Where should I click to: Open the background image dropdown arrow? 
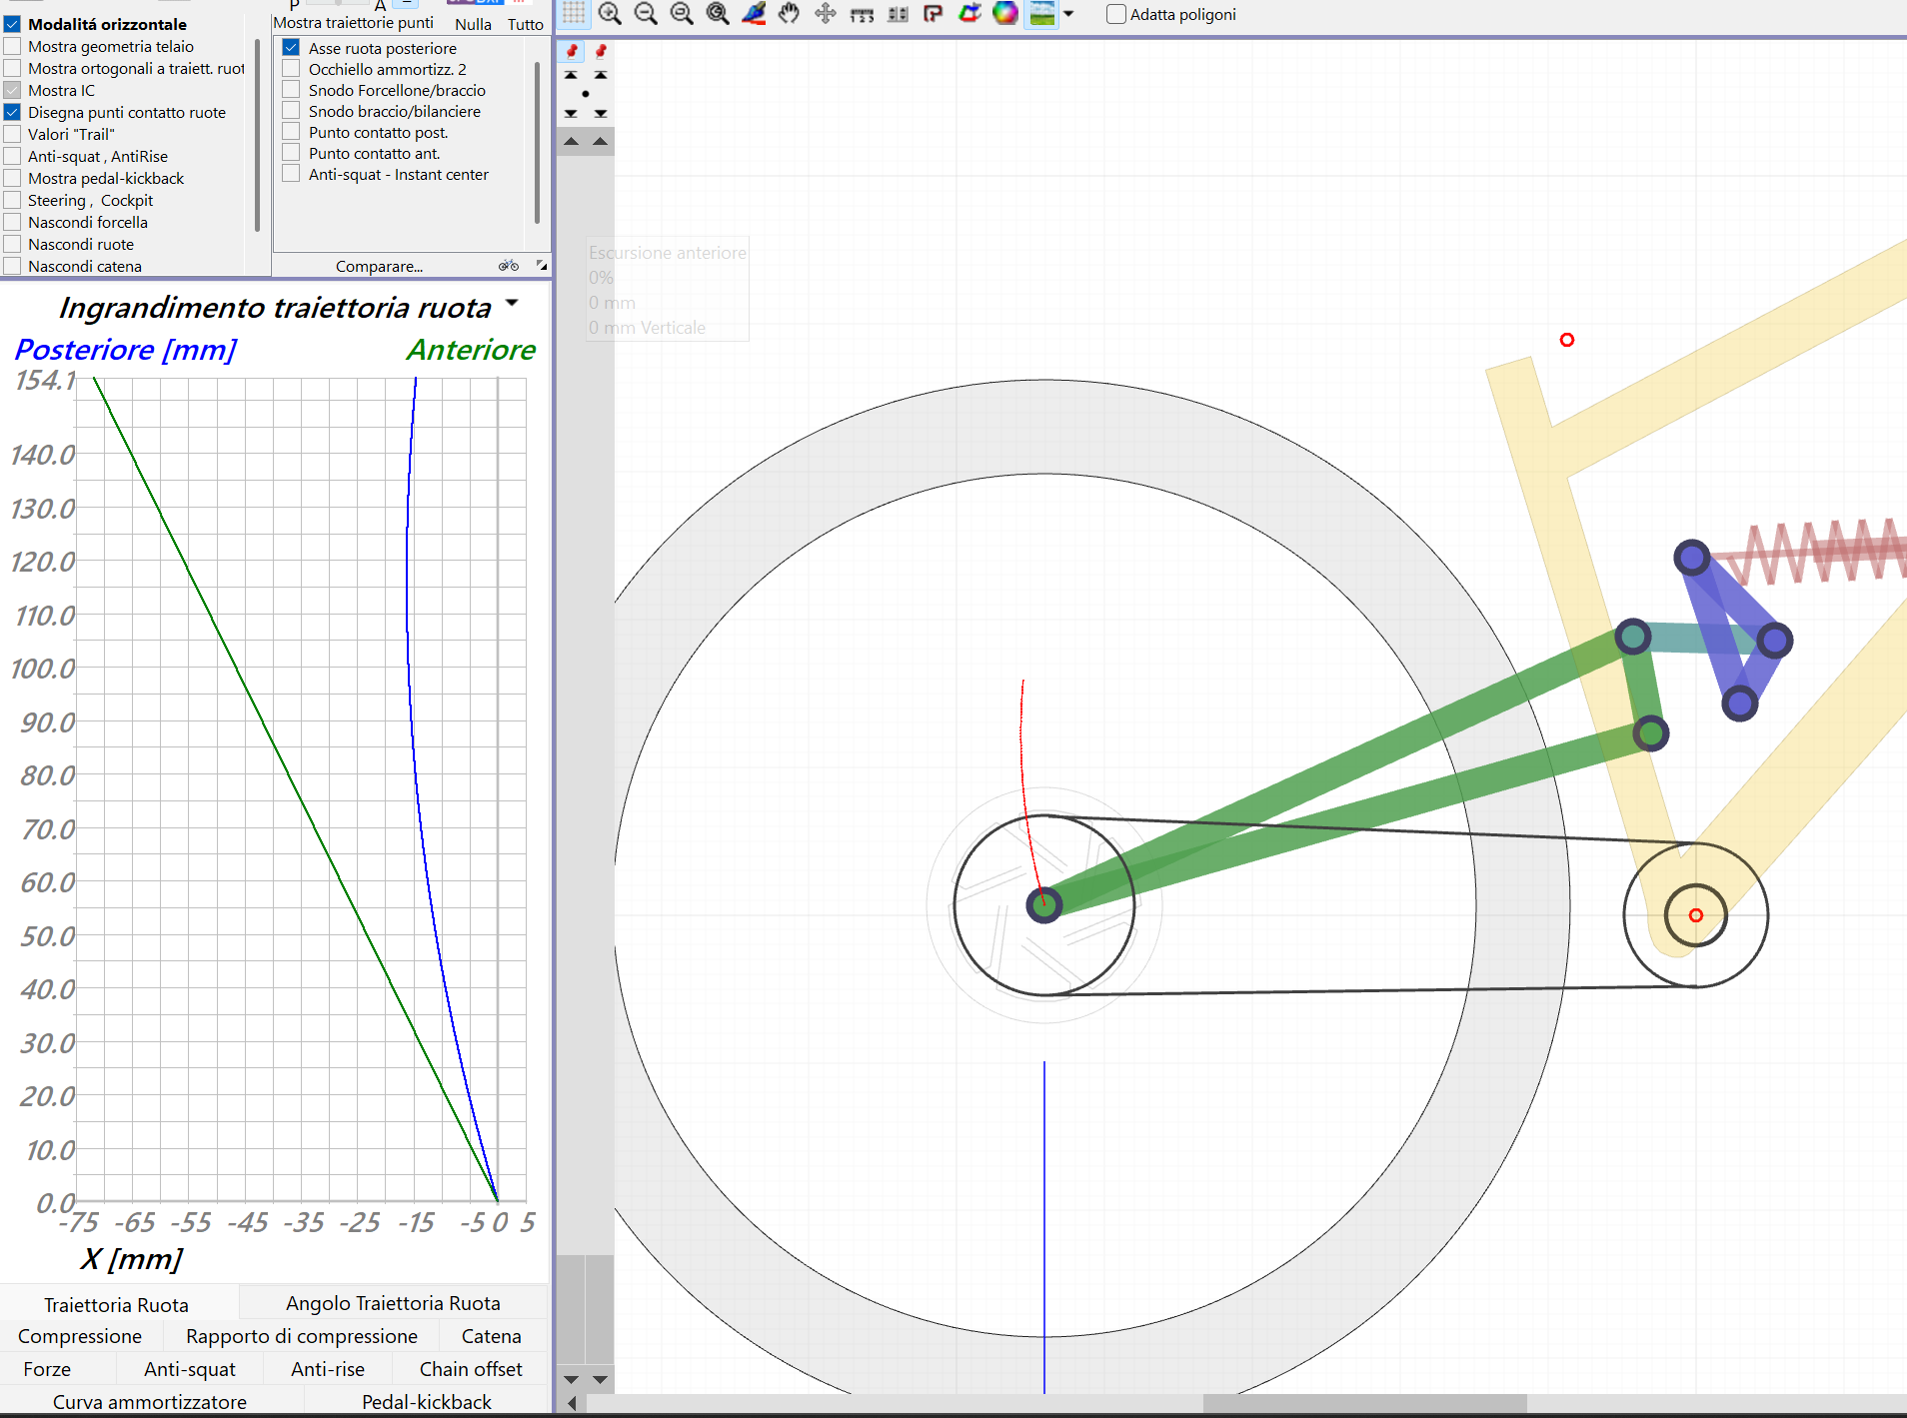(x=1068, y=14)
